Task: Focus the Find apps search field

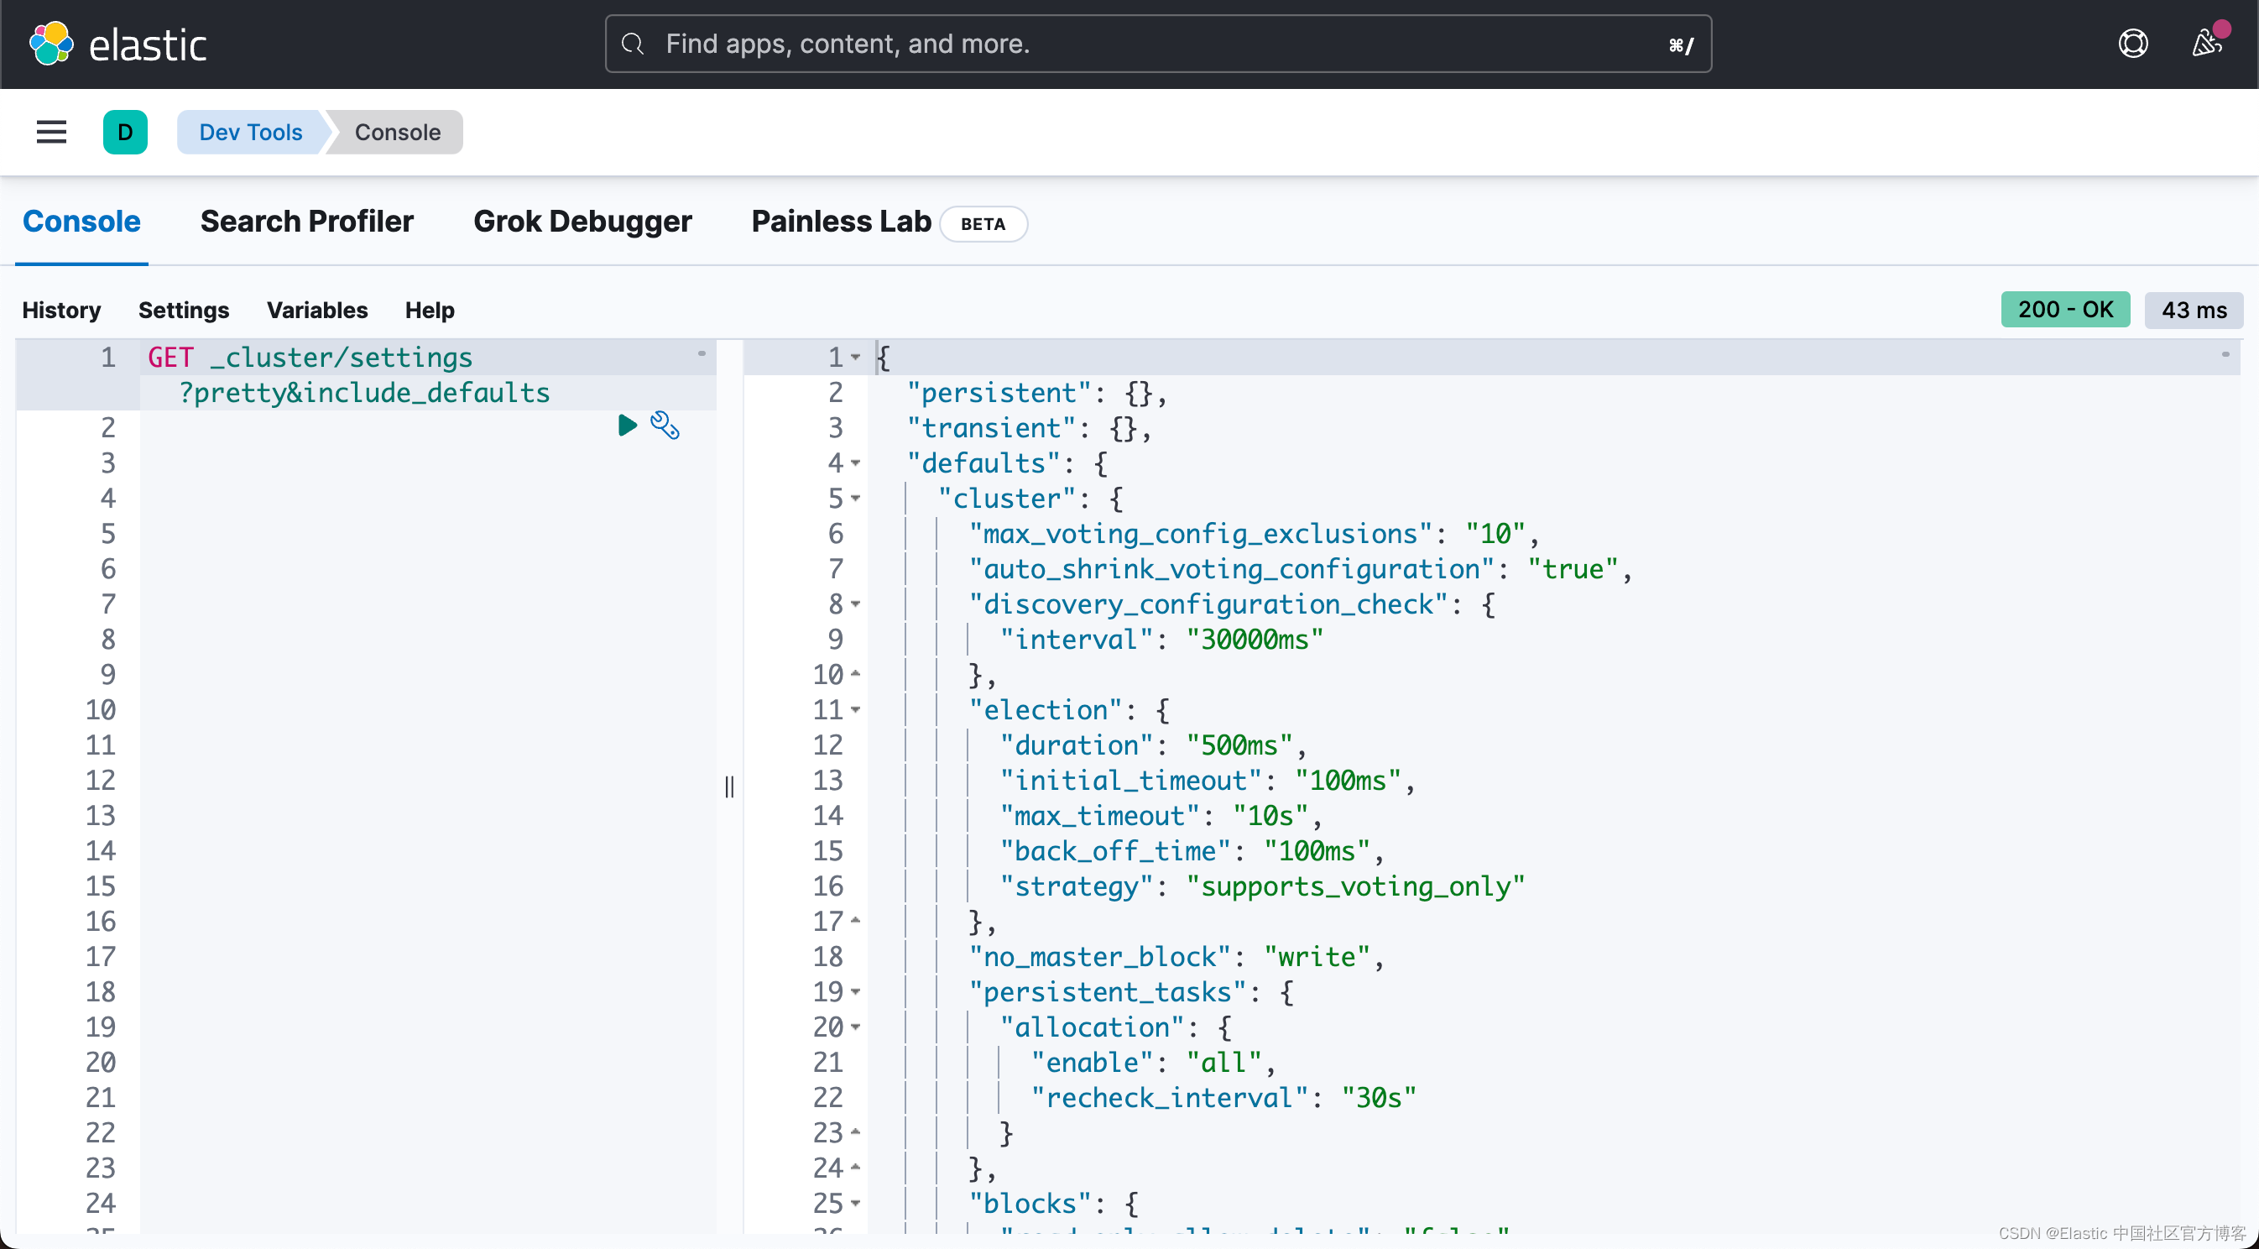Action: click(x=1157, y=44)
